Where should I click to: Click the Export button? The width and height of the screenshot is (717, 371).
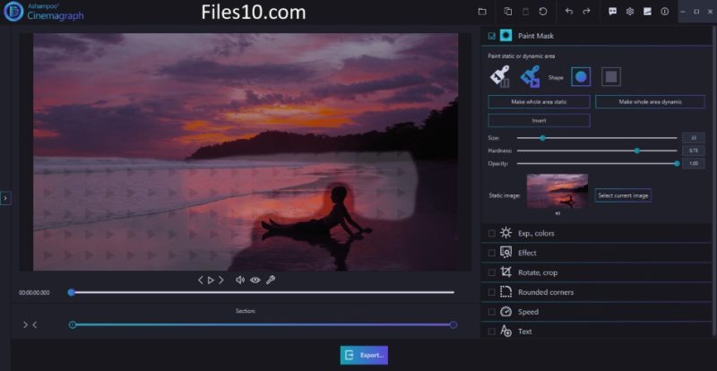(x=364, y=355)
